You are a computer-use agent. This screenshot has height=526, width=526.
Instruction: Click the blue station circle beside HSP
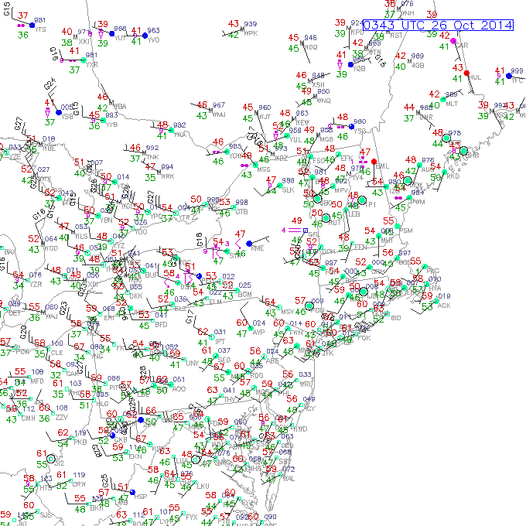[132, 492]
